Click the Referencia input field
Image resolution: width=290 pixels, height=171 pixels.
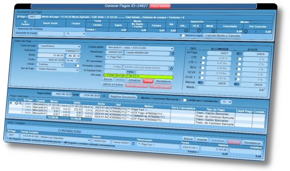point(59,51)
